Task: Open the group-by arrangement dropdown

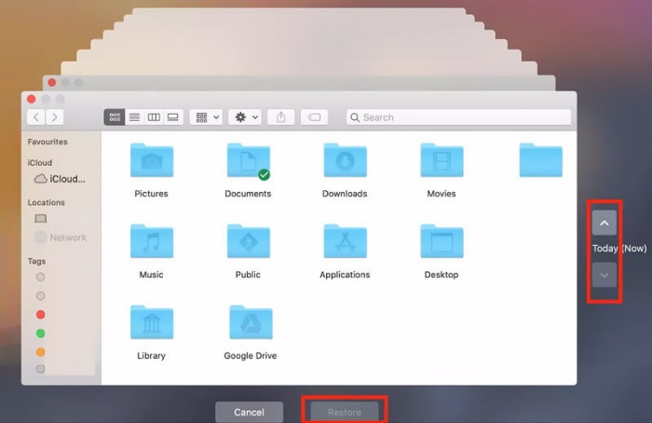Action: pos(205,117)
